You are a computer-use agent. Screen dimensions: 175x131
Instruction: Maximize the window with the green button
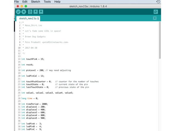coord(26,6)
